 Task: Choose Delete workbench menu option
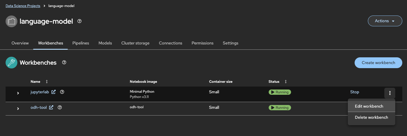371,117
